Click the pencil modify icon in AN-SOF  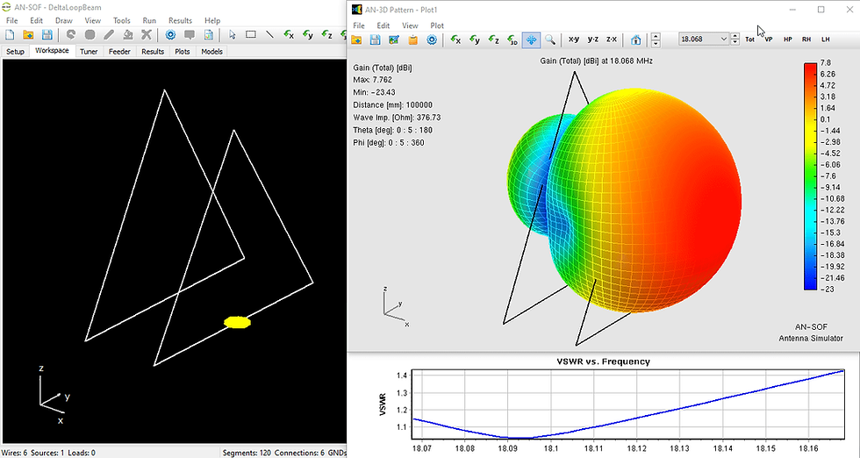pos(109,35)
